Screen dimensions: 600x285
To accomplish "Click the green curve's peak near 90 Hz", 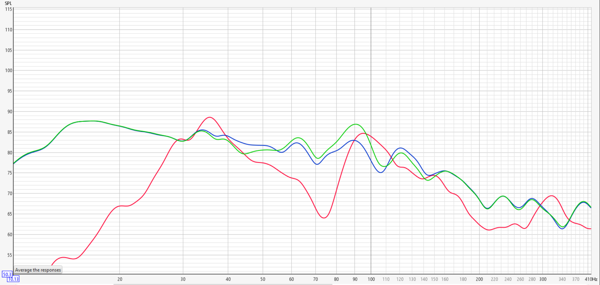I will [355, 124].
